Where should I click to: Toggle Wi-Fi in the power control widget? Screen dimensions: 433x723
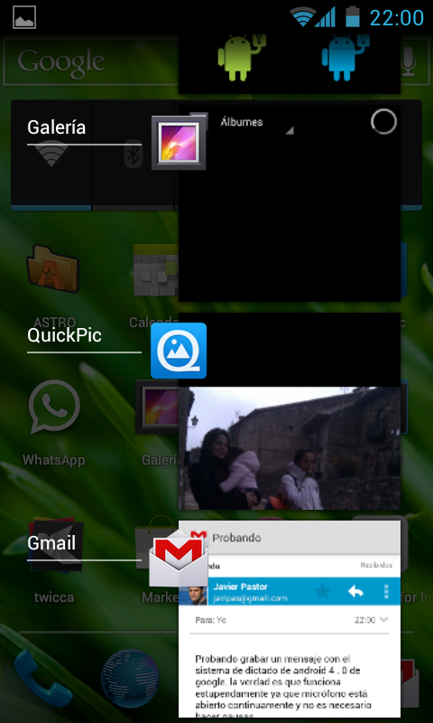click(x=51, y=155)
